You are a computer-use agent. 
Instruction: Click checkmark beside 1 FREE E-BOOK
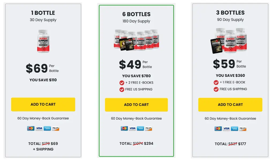[x=216, y=82]
